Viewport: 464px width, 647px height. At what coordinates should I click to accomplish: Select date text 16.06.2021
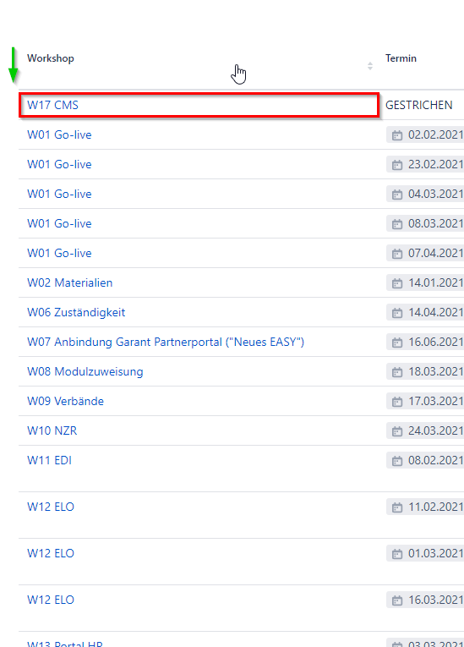436,342
